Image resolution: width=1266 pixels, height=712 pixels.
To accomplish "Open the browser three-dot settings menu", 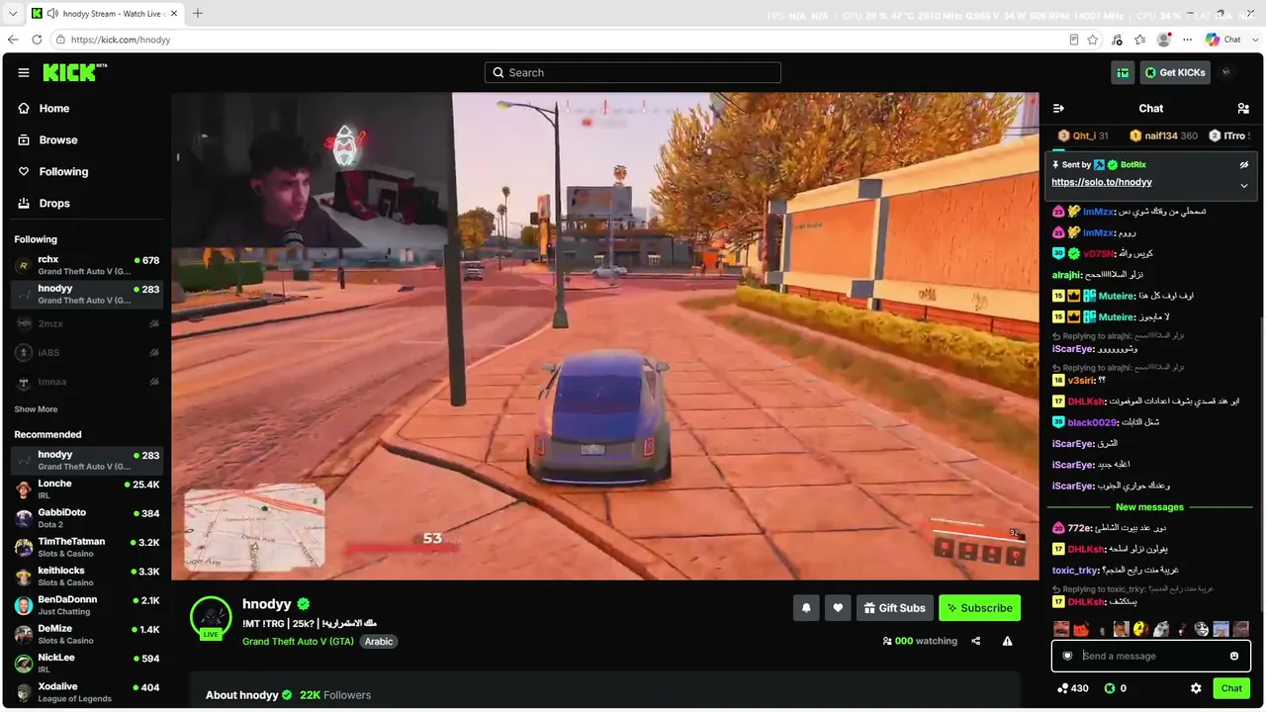I will click(x=1188, y=40).
